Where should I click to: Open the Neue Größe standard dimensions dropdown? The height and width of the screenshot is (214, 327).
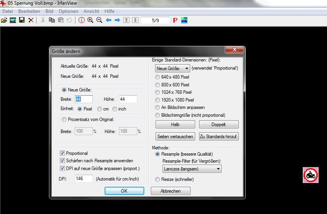coord(173,68)
